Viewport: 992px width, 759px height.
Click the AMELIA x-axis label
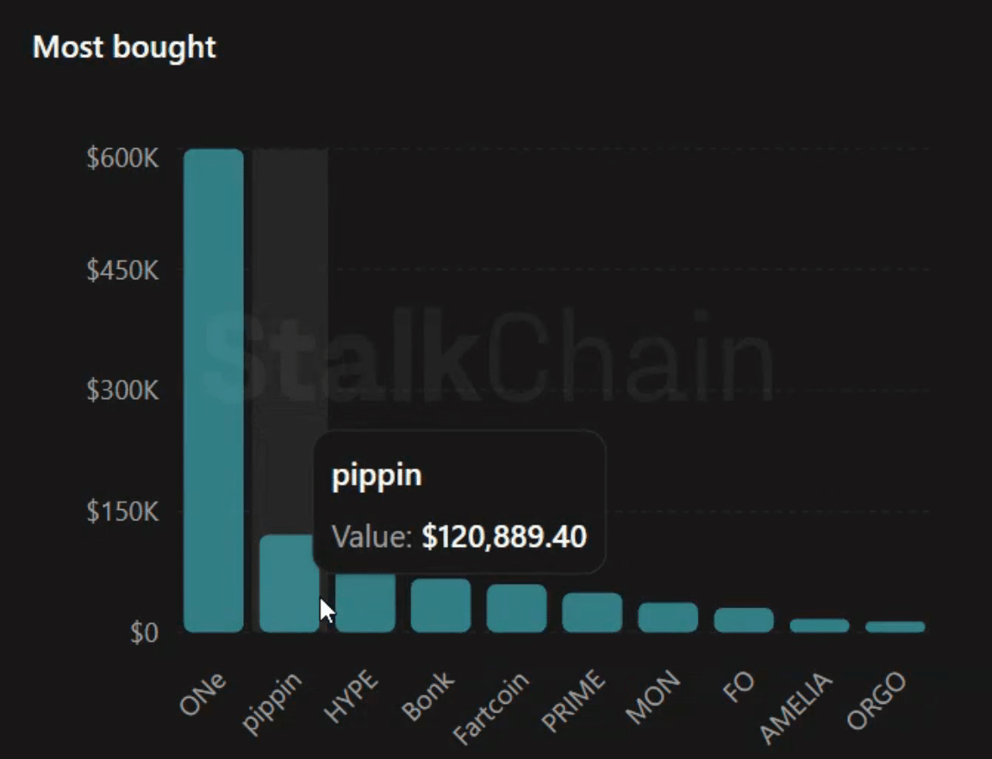tap(797, 707)
